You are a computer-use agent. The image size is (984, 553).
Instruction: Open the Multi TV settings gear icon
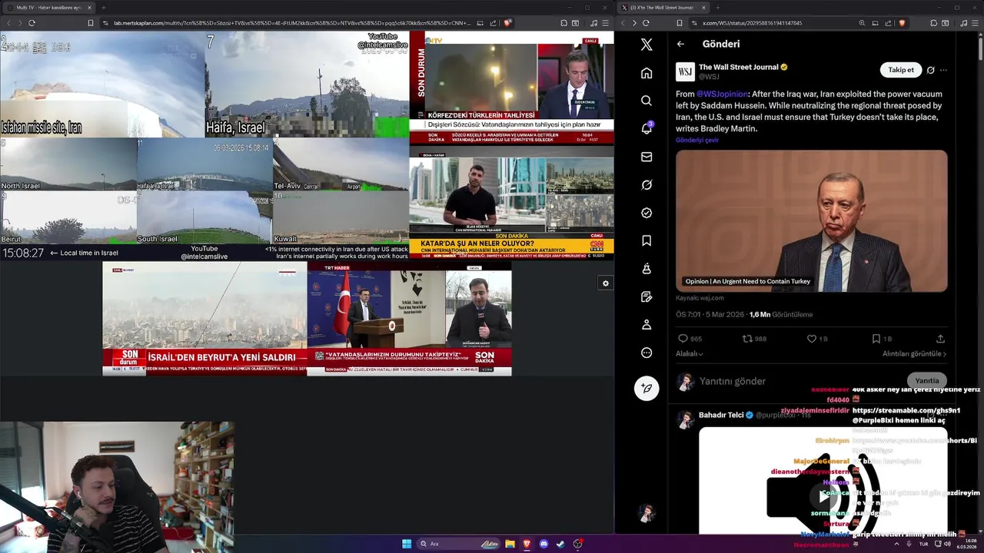pyautogui.click(x=606, y=283)
